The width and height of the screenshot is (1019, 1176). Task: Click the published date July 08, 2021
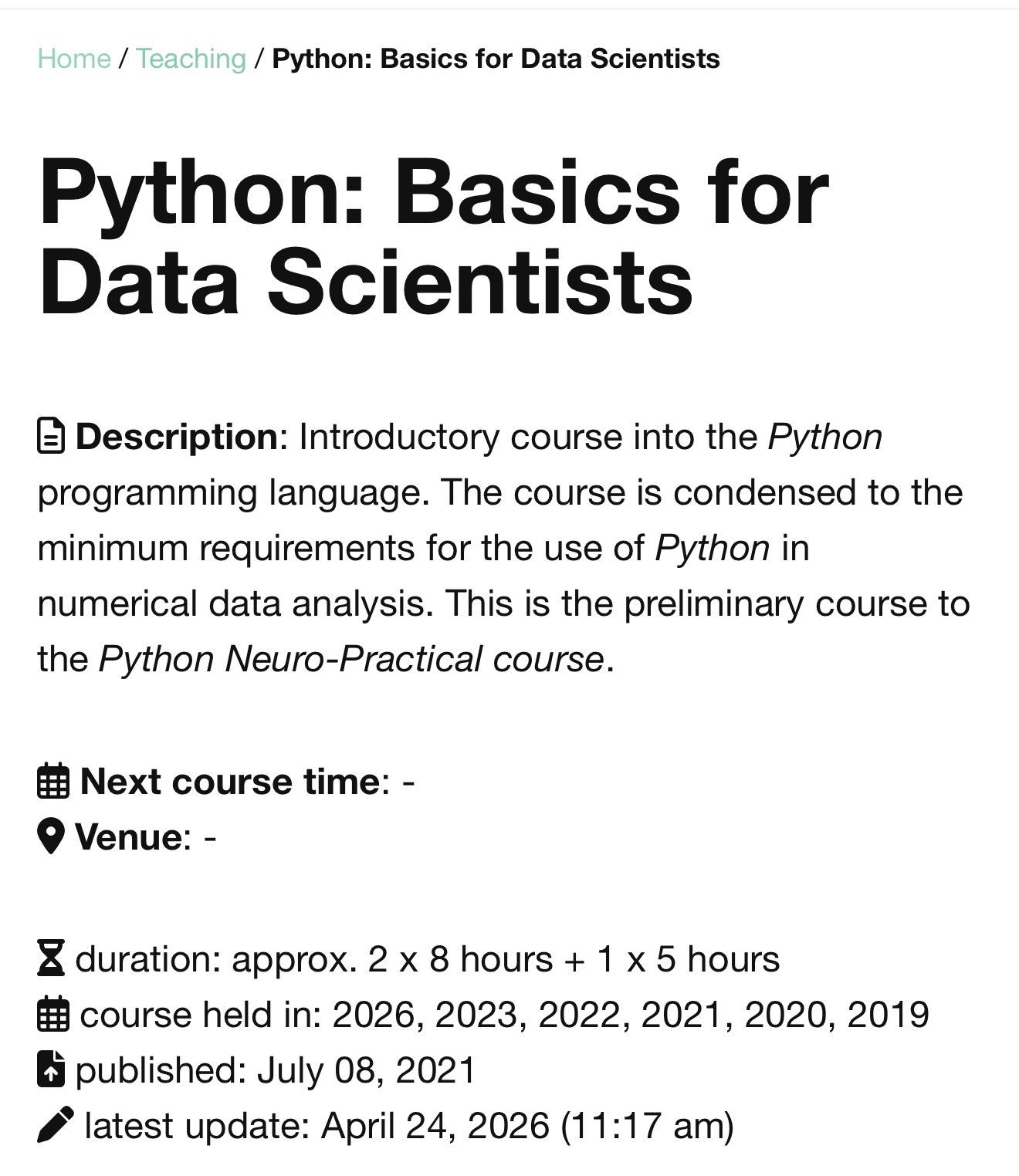click(366, 1070)
